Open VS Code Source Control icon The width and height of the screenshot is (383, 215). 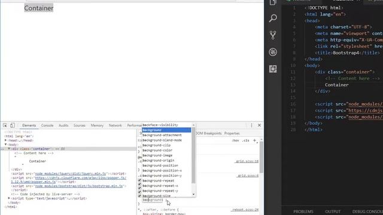click(x=273, y=35)
